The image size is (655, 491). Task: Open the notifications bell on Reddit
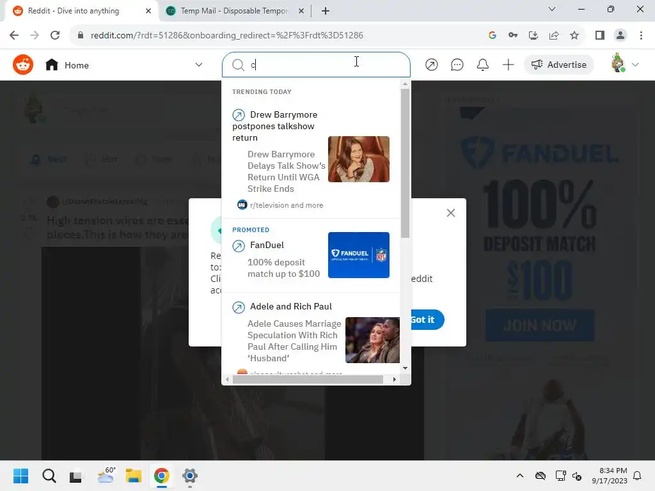click(482, 65)
